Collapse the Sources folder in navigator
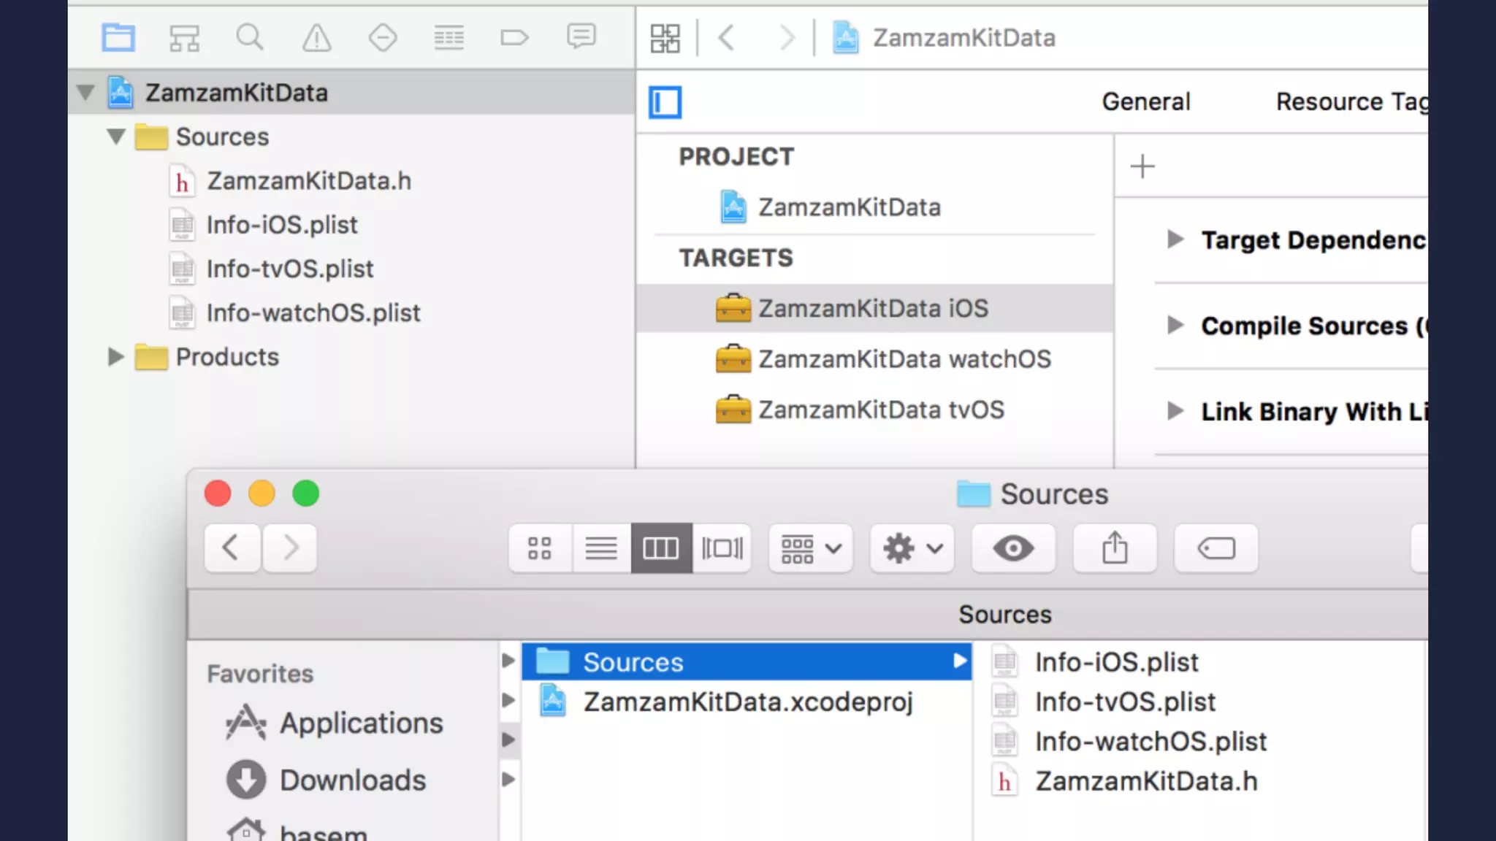Viewport: 1496px width, 841px height. pyautogui.click(x=116, y=137)
